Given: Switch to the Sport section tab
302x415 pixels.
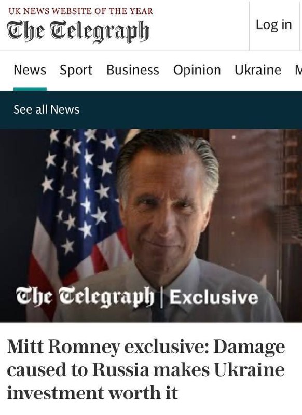Looking at the screenshot, I should (x=76, y=70).
